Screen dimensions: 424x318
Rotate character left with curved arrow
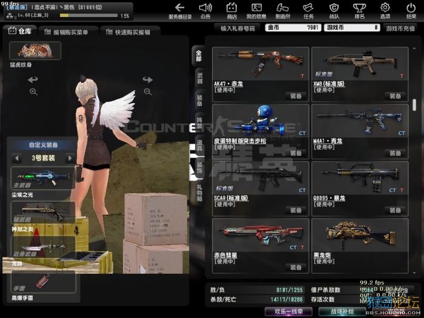tap(33, 79)
